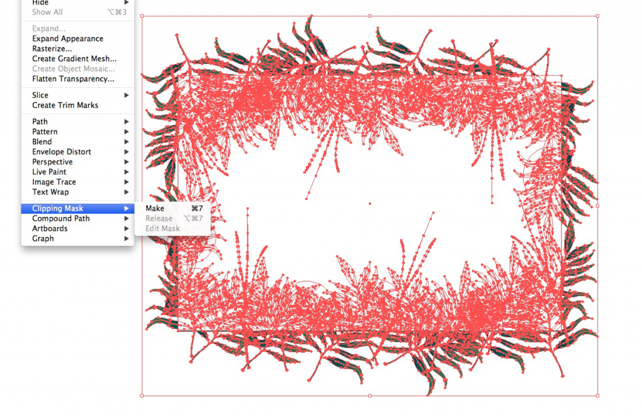Open the Graph submenu
642x420 pixels.
point(77,239)
